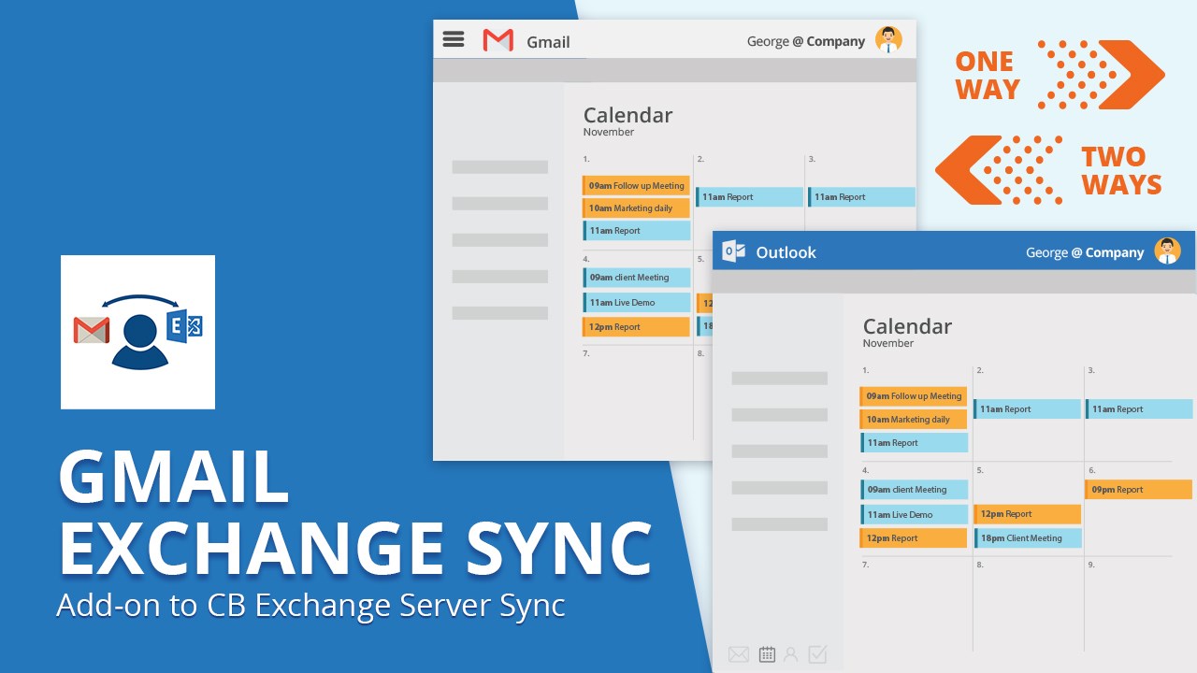1197x673 pixels.
Task: Open the hamburger menu in Gmail window
Action: 454,39
